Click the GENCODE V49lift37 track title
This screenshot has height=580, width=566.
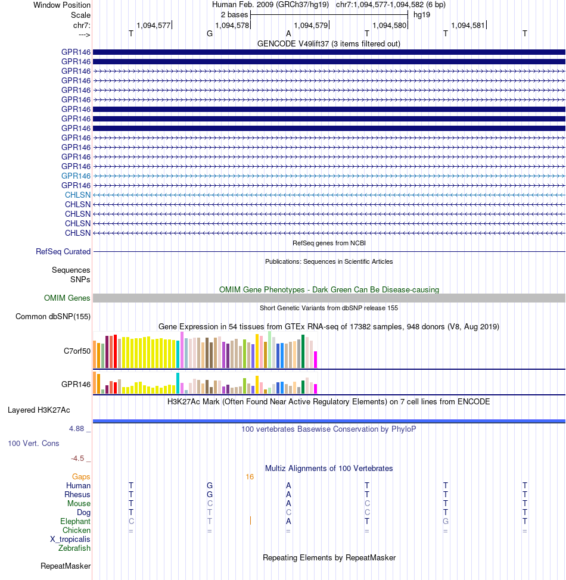329,43
